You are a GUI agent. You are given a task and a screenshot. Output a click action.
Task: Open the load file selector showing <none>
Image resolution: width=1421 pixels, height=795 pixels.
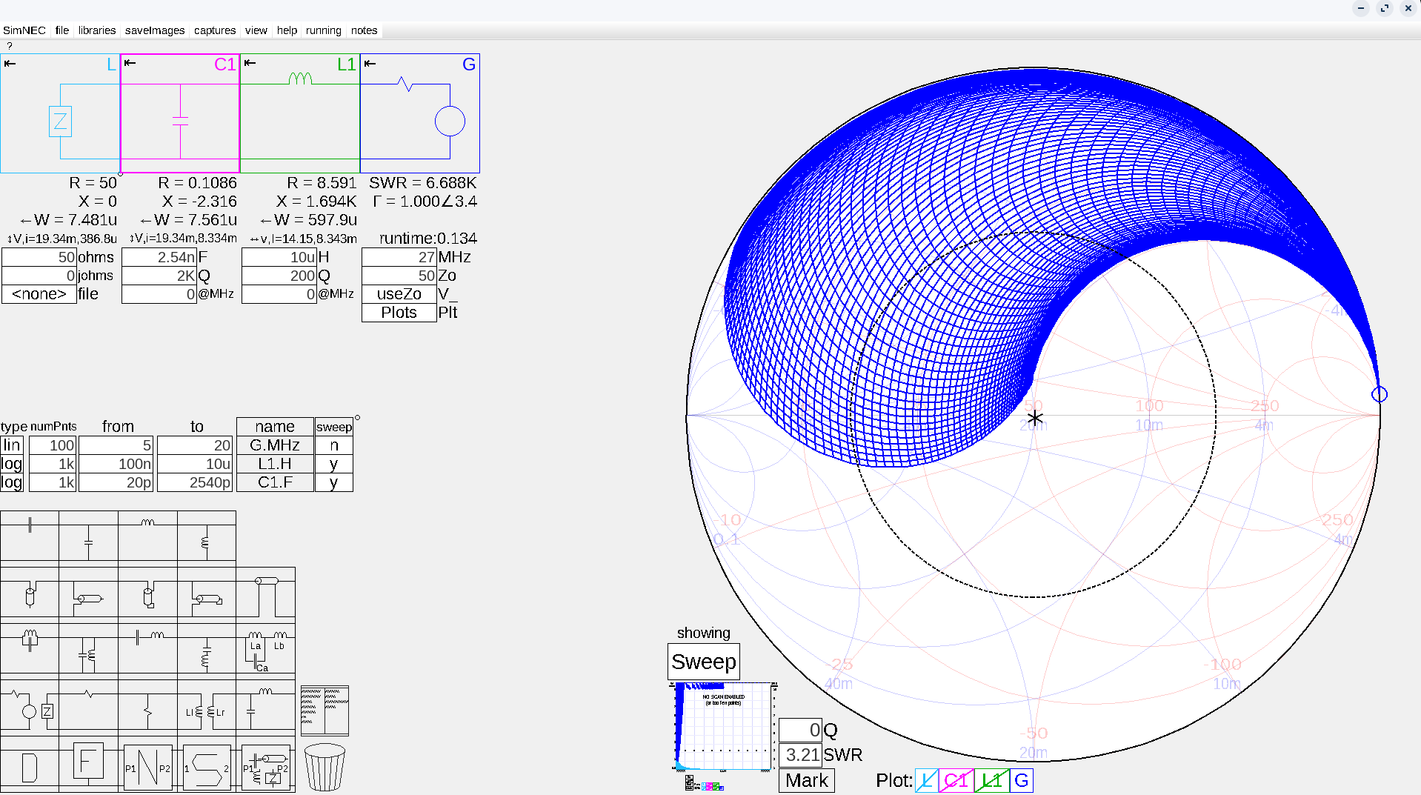pyautogui.click(x=39, y=294)
